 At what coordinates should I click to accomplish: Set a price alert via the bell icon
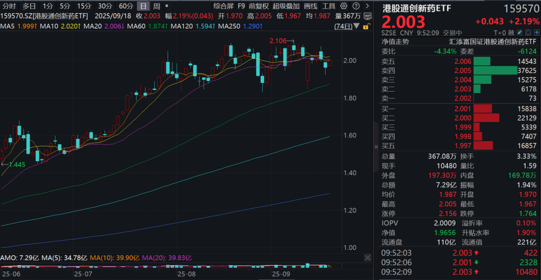tap(529, 32)
